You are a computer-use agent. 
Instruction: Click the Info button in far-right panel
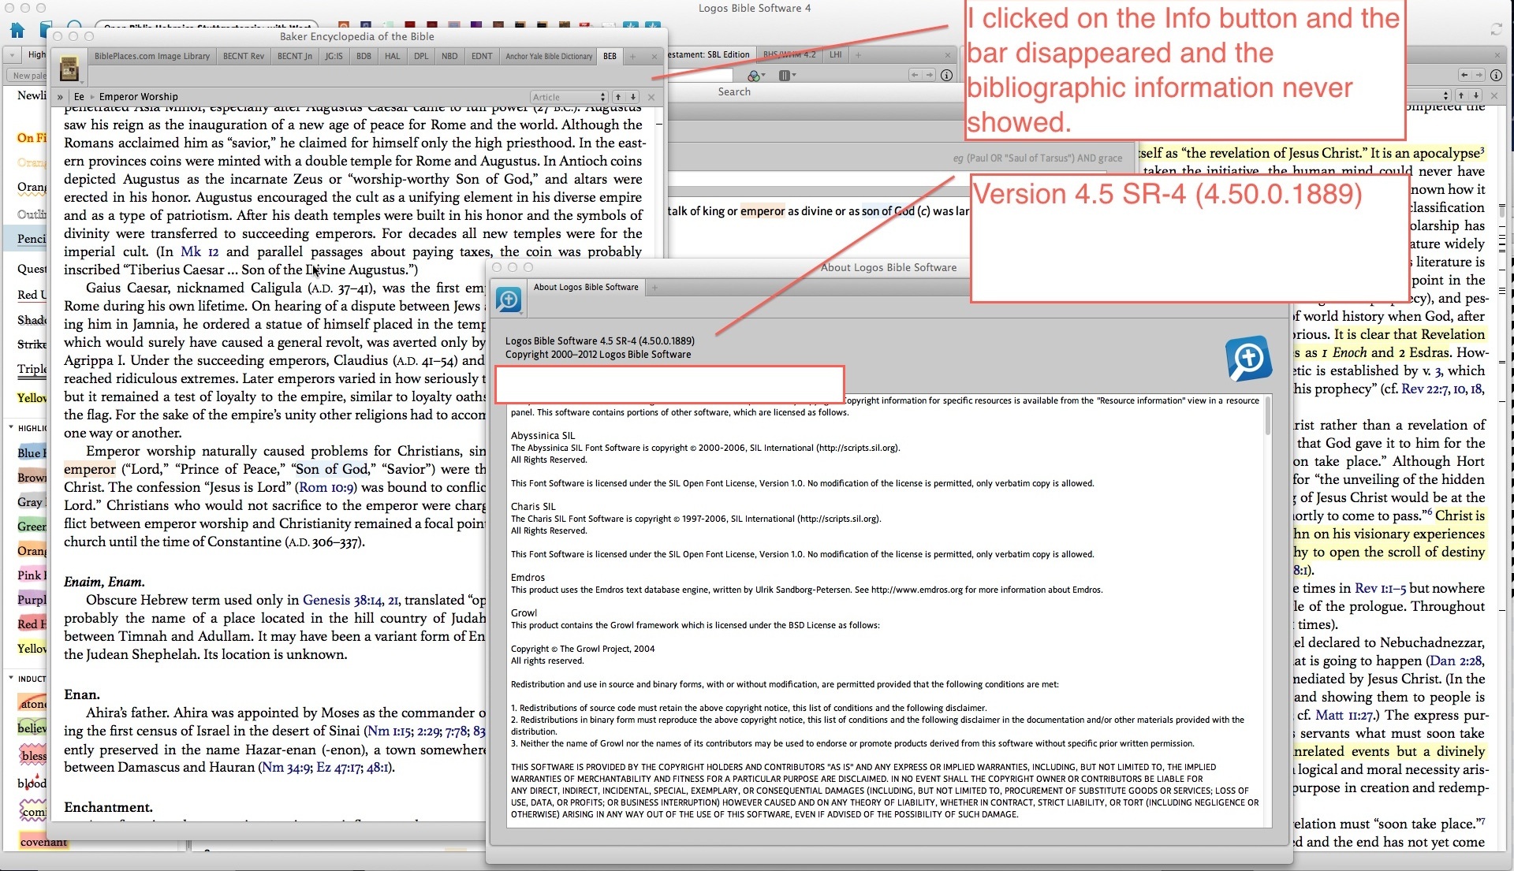(1496, 75)
